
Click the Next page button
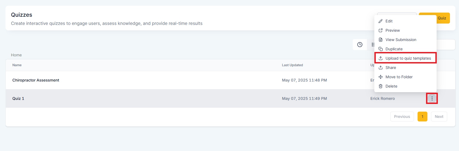439,117
